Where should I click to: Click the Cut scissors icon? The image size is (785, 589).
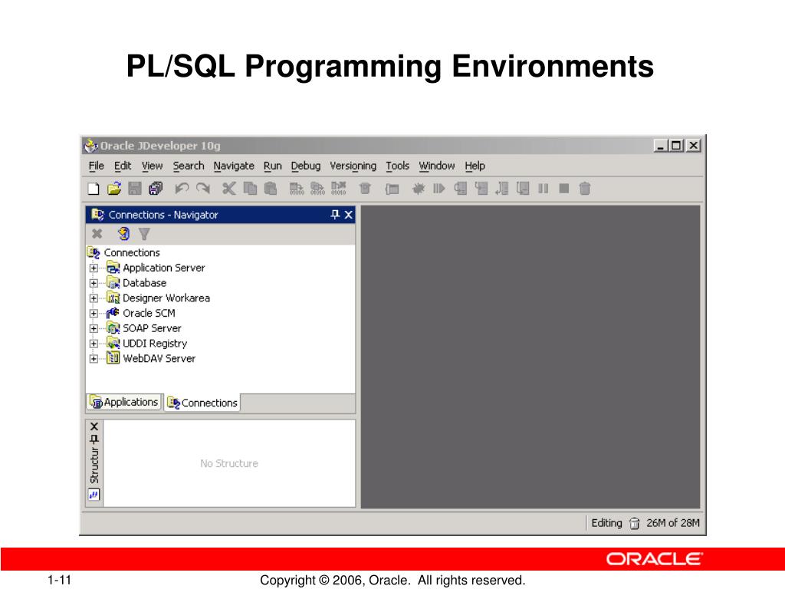(x=228, y=189)
